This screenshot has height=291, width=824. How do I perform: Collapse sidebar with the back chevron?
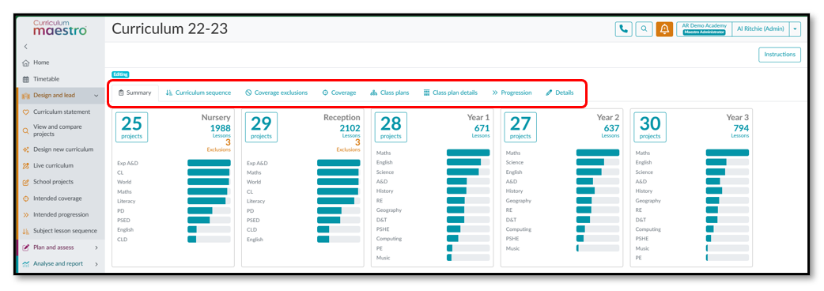point(26,47)
